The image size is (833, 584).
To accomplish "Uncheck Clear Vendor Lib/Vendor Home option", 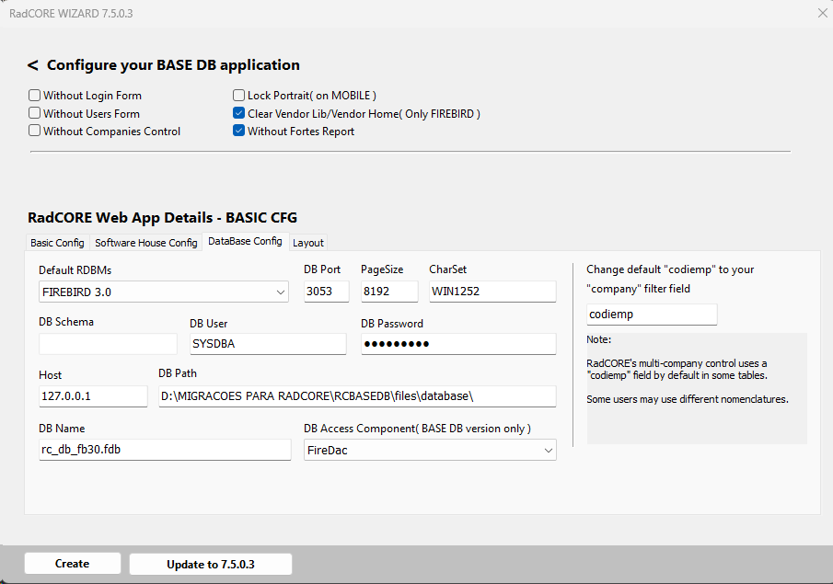I will tap(239, 114).
